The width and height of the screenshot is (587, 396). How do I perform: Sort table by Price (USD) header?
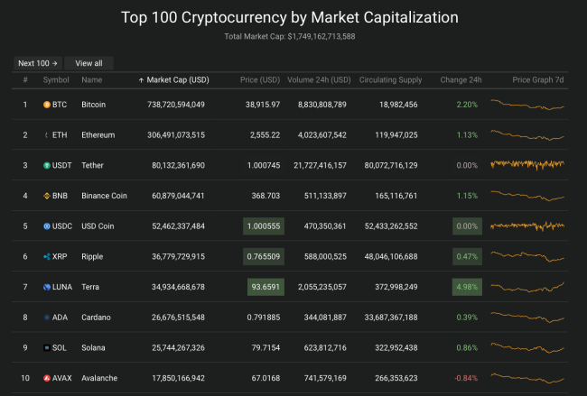point(260,80)
